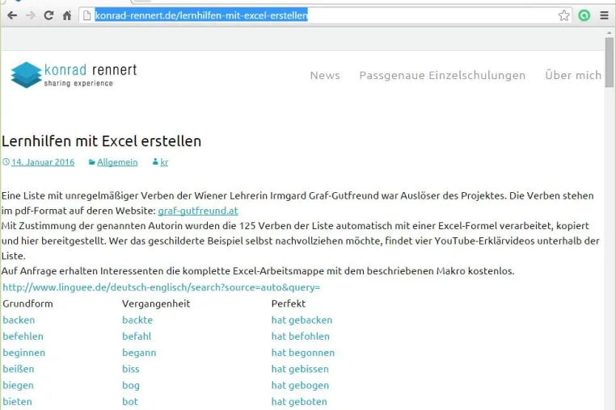The image size is (616, 410).
Task: Go back to the previous page
Action: pyautogui.click(x=12, y=15)
